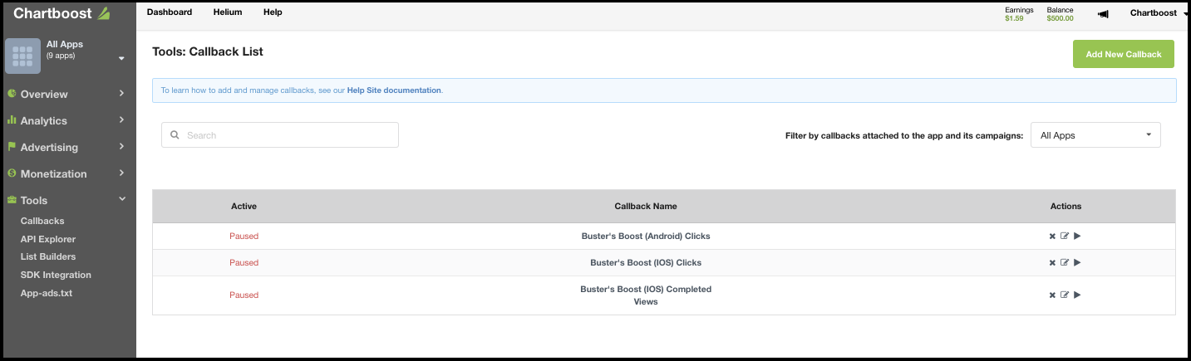Click the Balance $500.00 indicator
The image size is (1191, 361).
coord(1061,14)
